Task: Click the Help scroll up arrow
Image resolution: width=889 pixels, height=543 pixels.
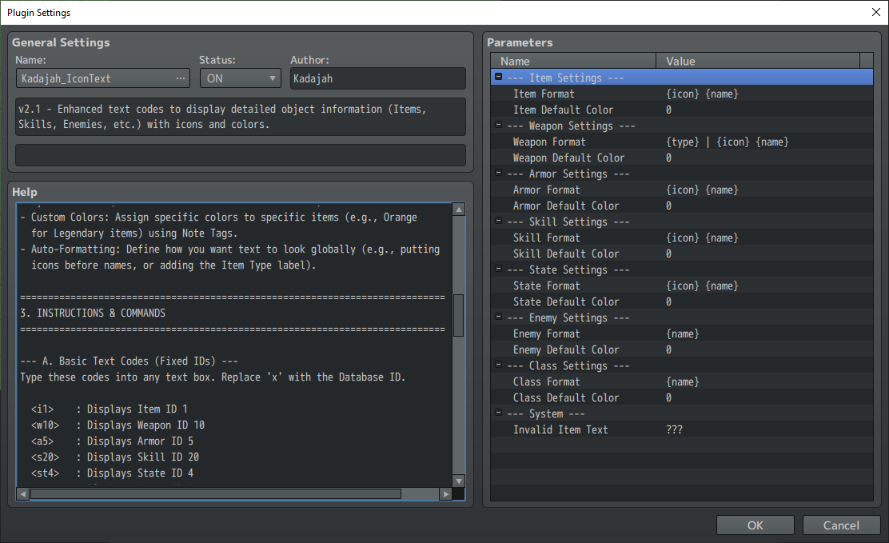Action: click(x=458, y=210)
